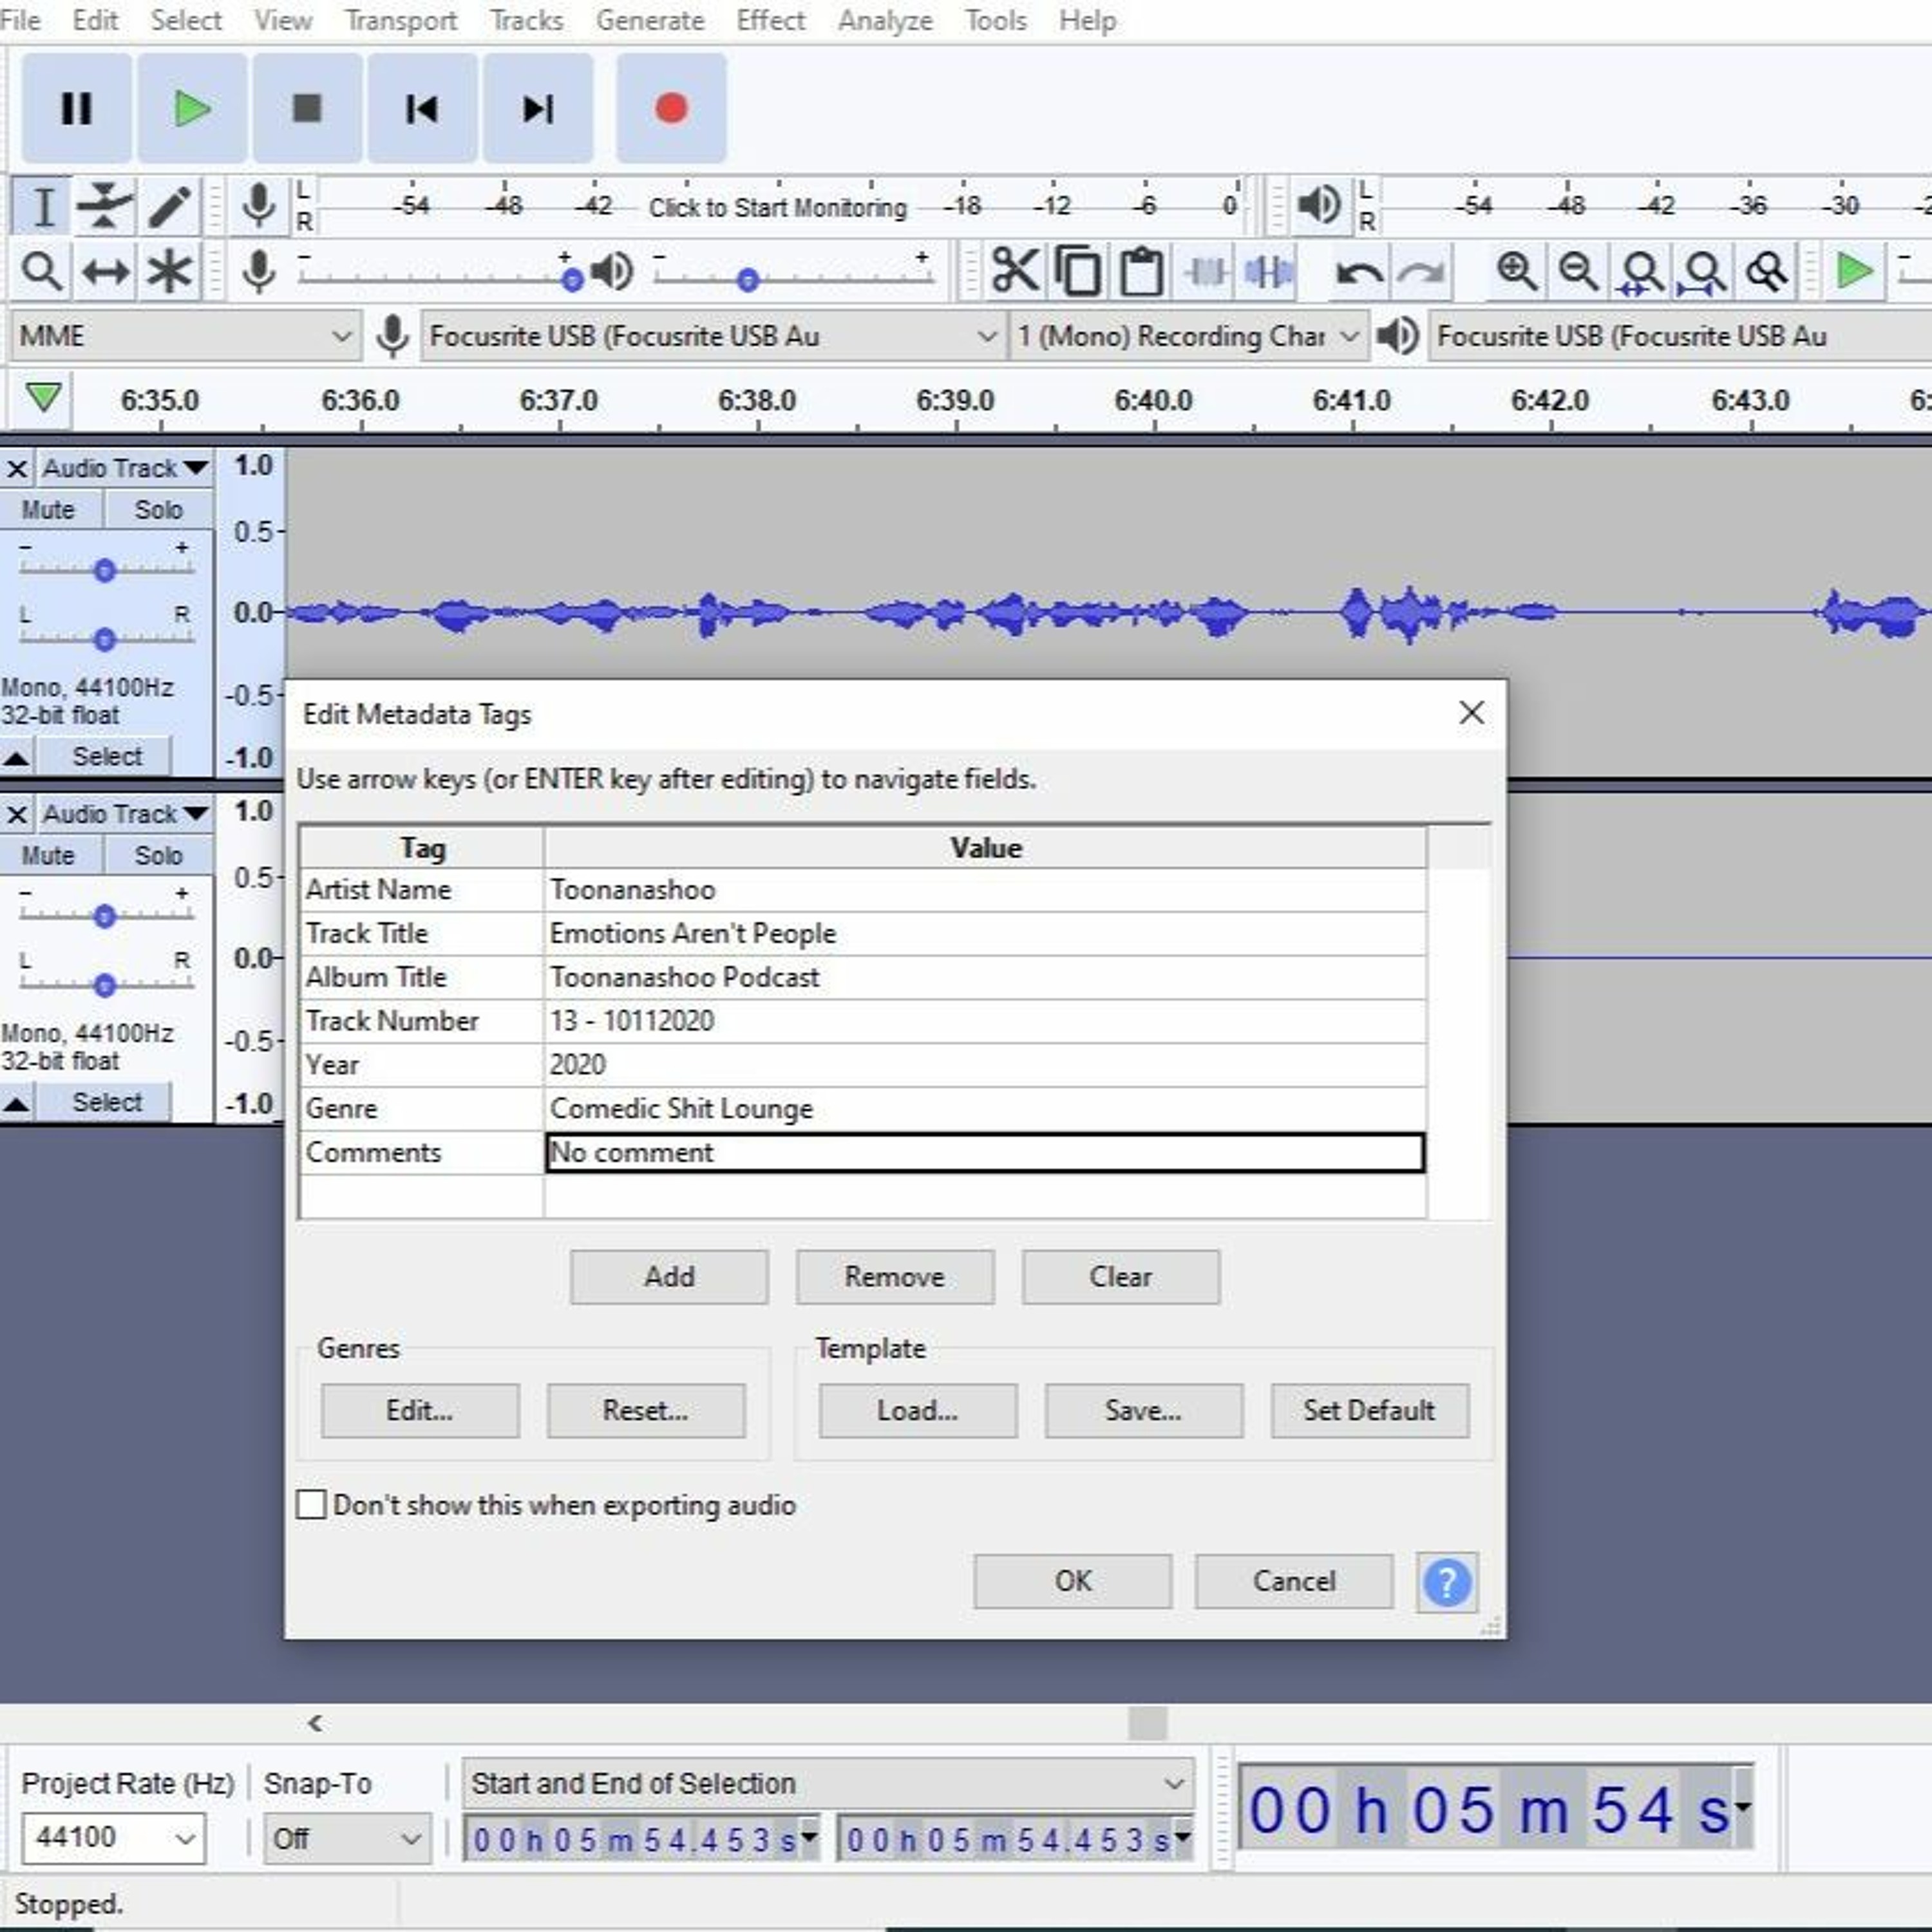Open the first Audio Track name menu

point(124,468)
